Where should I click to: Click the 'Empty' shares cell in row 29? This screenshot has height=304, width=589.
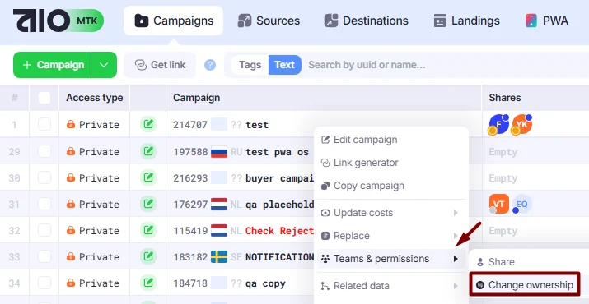503,152
